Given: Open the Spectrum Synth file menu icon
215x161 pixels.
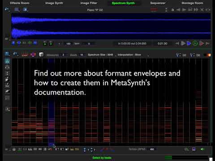Looking at the screenshot, I should [7, 54].
